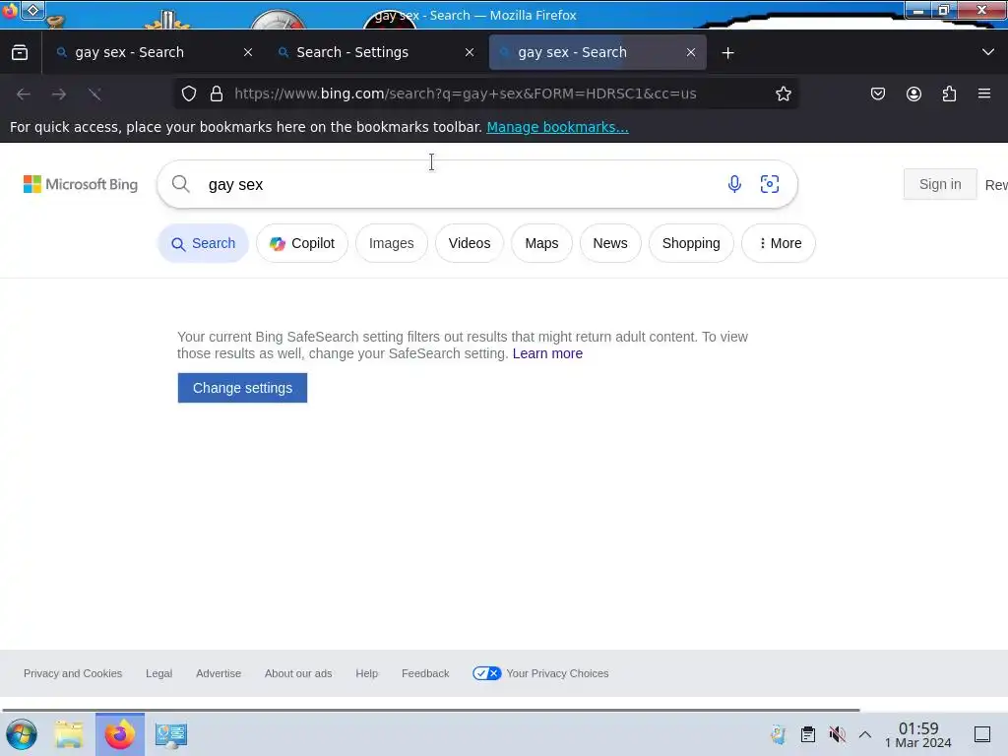Open Privacy and Cookies footer link

pos(73,673)
